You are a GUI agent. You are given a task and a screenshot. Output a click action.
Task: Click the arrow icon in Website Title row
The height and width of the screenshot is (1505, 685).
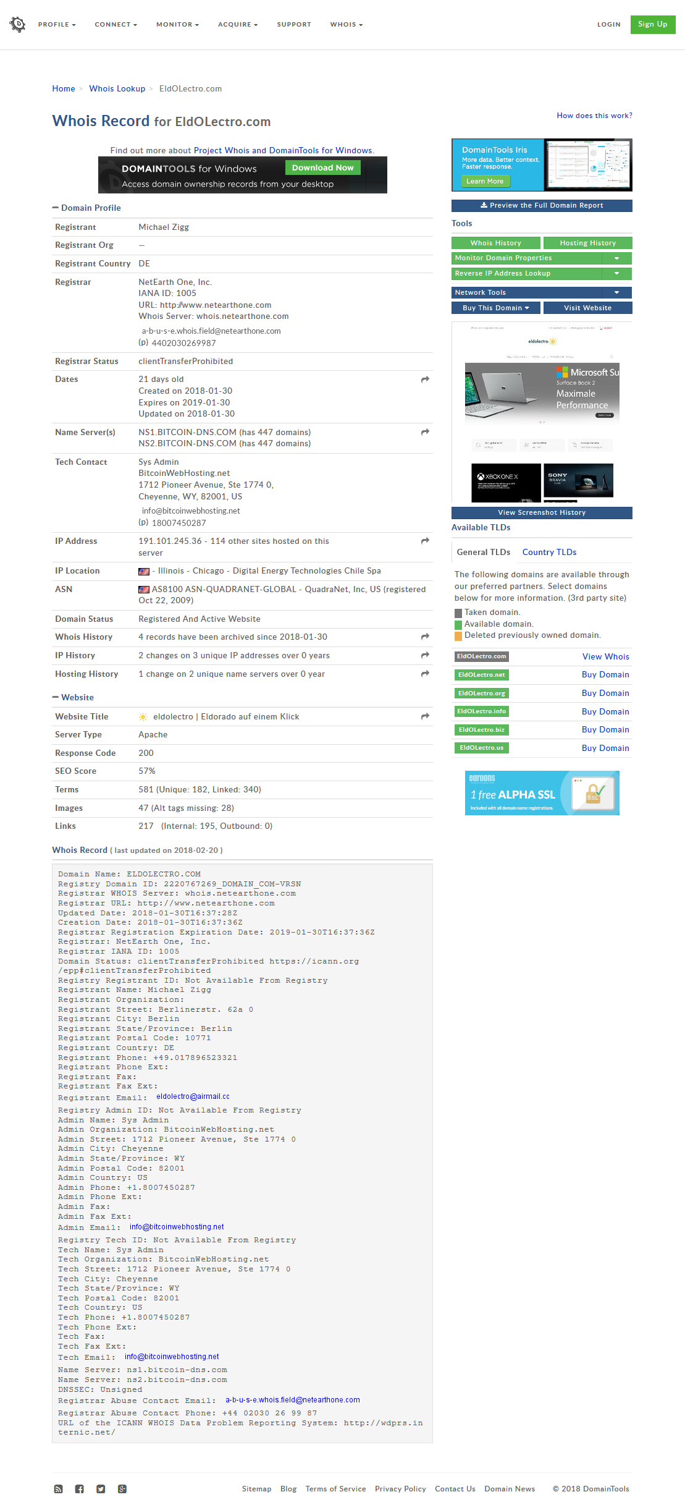click(x=425, y=716)
